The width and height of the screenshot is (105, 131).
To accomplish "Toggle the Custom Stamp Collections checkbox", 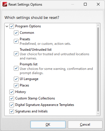I will click(12, 99).
